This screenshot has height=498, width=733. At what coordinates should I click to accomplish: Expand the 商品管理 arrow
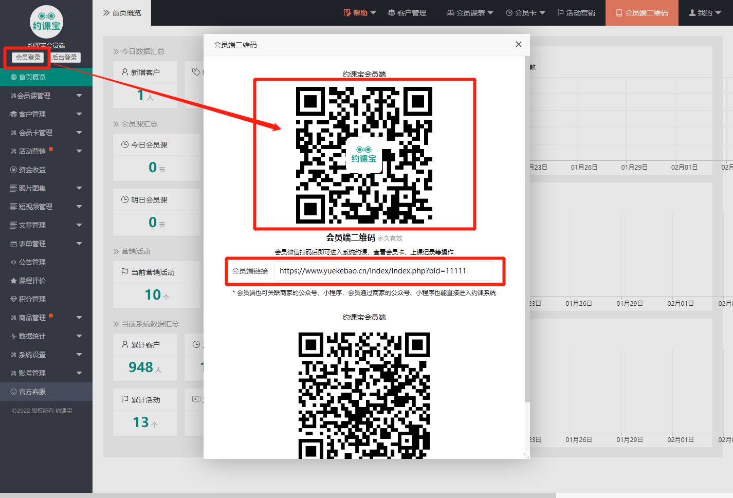pyautogui.click(x=79, y=318)
